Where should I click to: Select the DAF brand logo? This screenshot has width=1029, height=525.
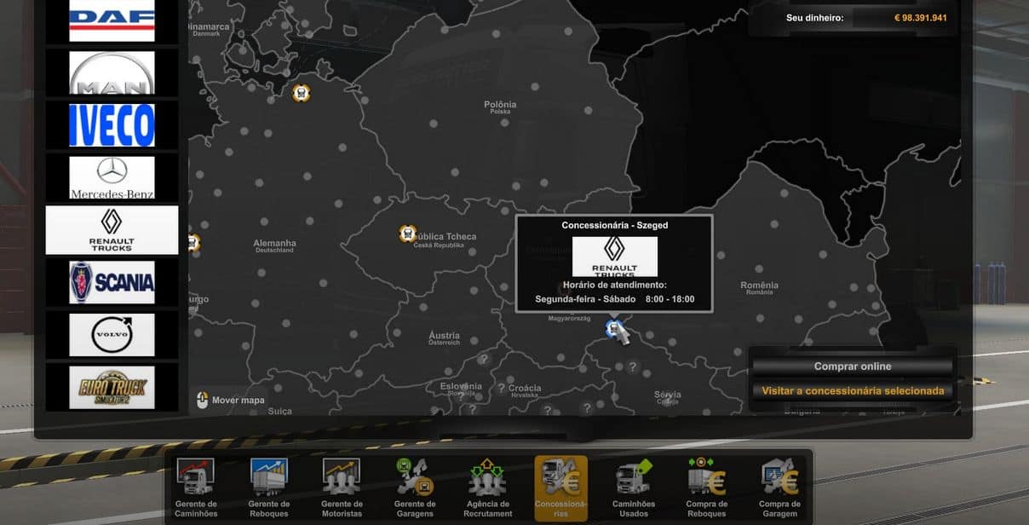(112, 21)
